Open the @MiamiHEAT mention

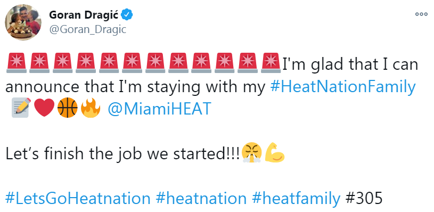coord(159,109)
